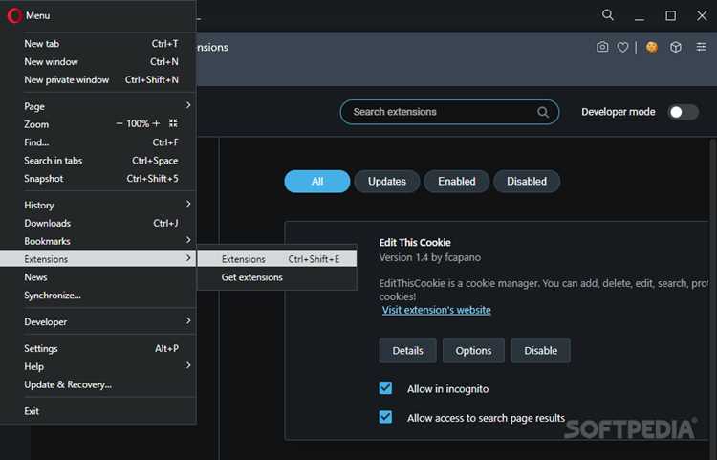Select Search in tabs menu item
Screen dimensions: 717x460
(x=98, y=161)
